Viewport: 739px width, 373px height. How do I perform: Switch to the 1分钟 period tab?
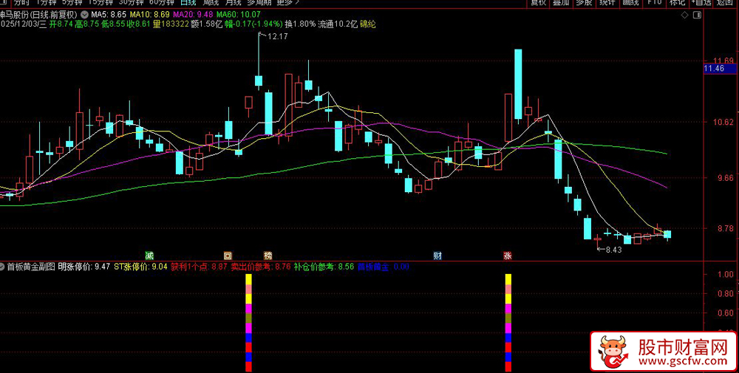(x=46, y=2)
